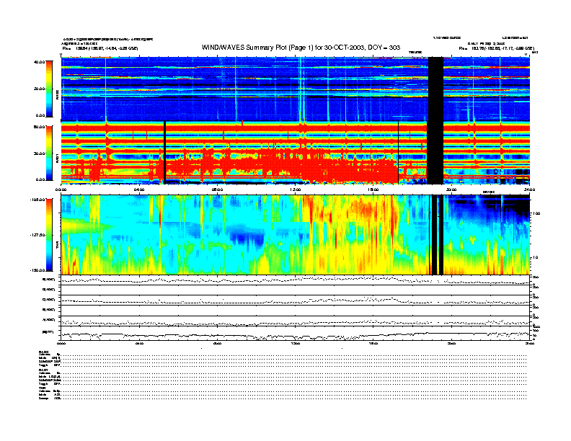
Task: Select the 20.00 label on RAD2 scale
Action: click(x=40, y=89)
